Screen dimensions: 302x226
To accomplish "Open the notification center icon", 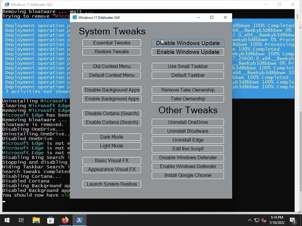I will click(293, 221).
